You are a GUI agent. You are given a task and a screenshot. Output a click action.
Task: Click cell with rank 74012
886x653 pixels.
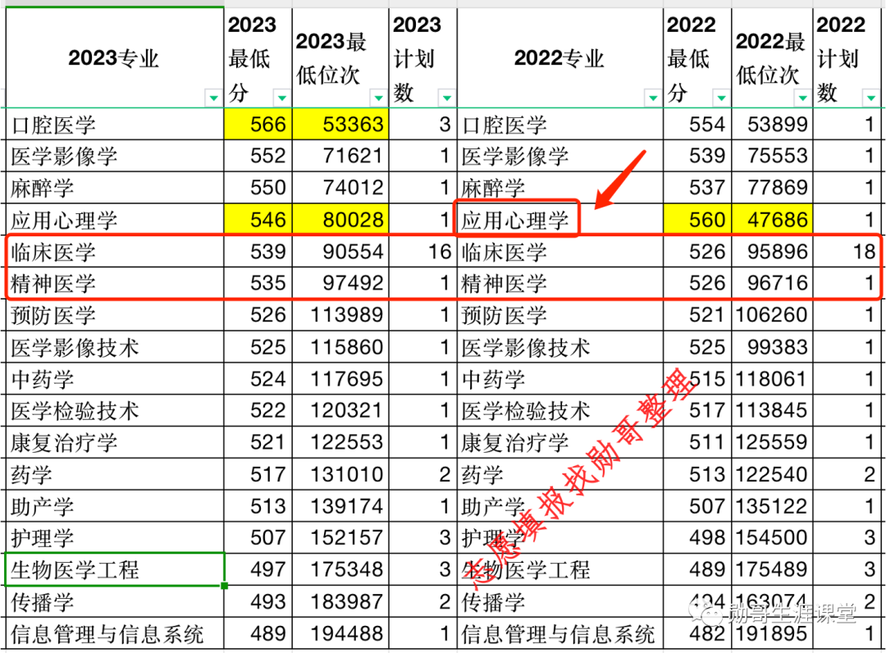pos(340,188)
